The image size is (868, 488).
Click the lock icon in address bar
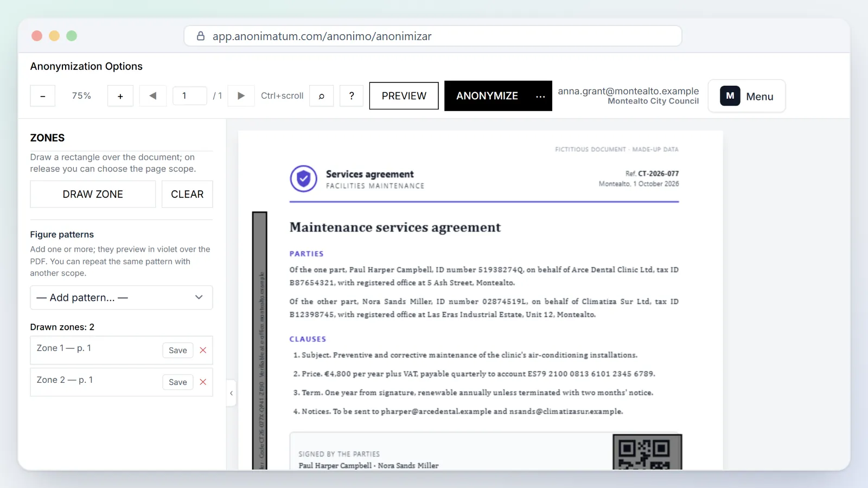pyautogui.click(x=201, y=36)
